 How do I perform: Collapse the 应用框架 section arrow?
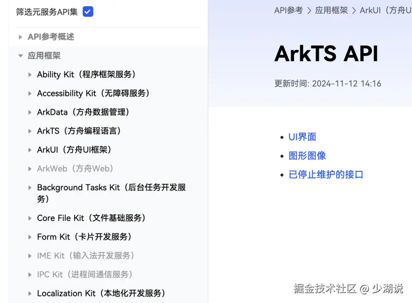pos(21,56)
